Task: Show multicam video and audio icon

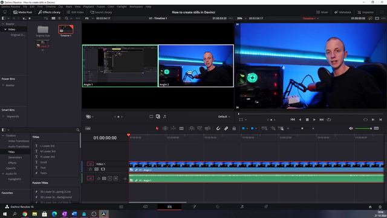Action: (x=158, y=116)
